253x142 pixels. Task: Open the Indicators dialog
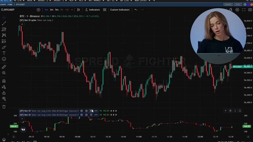pyautogui.click(x=93, y=10)
